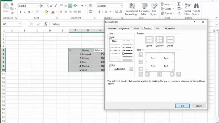This screenshot has width=219, height=123.
Task: Toggle the bottom border button
Action: (x=141, y=69)
